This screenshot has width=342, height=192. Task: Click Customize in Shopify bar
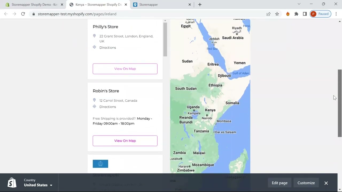pos(306,183)
